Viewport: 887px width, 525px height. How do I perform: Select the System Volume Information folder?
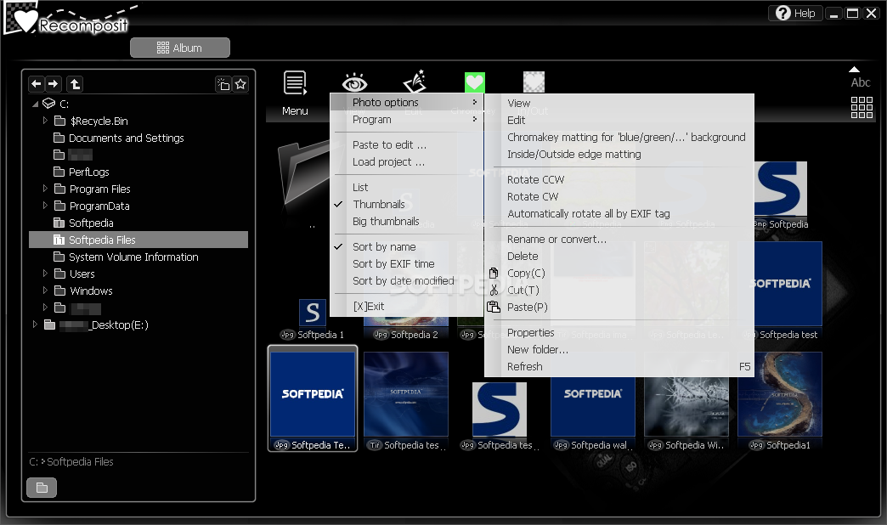(133, 257)
